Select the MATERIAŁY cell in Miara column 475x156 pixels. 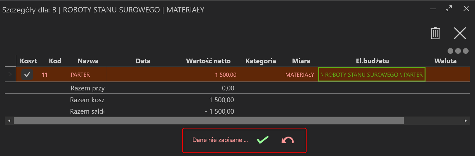coord(300,75)
